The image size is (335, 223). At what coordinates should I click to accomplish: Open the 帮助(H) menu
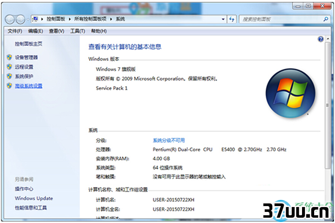pyautogui.click(x=99, y=31)
